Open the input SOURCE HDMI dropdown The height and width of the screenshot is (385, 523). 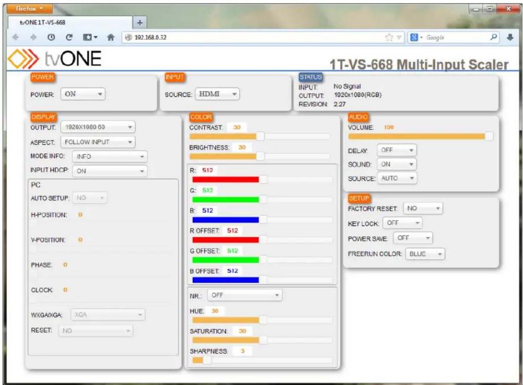pyautogui.click(x=217, y=94)
